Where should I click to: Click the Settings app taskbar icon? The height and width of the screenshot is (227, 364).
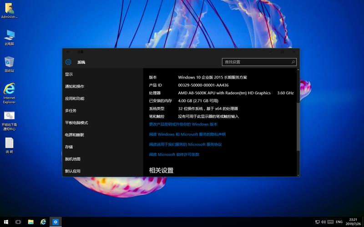click(x=56, y=222)
